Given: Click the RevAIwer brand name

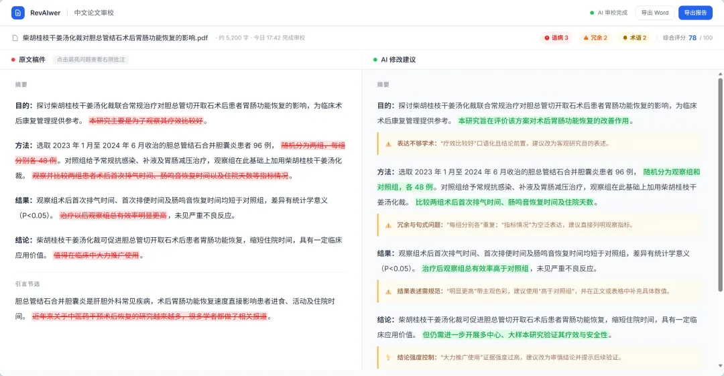Looking at the screenshot, I should 46,13.
